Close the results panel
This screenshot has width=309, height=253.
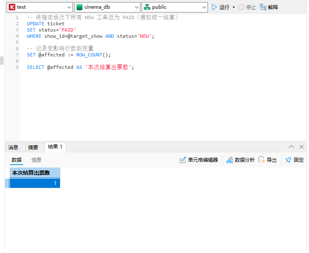point(302,147)
